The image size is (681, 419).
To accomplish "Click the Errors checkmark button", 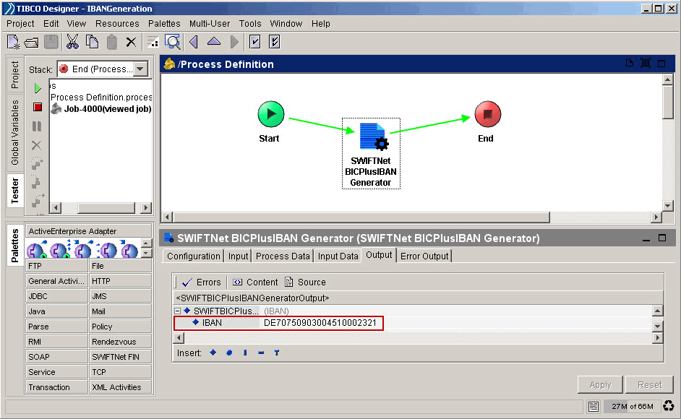I will click(x=202, y=282).
